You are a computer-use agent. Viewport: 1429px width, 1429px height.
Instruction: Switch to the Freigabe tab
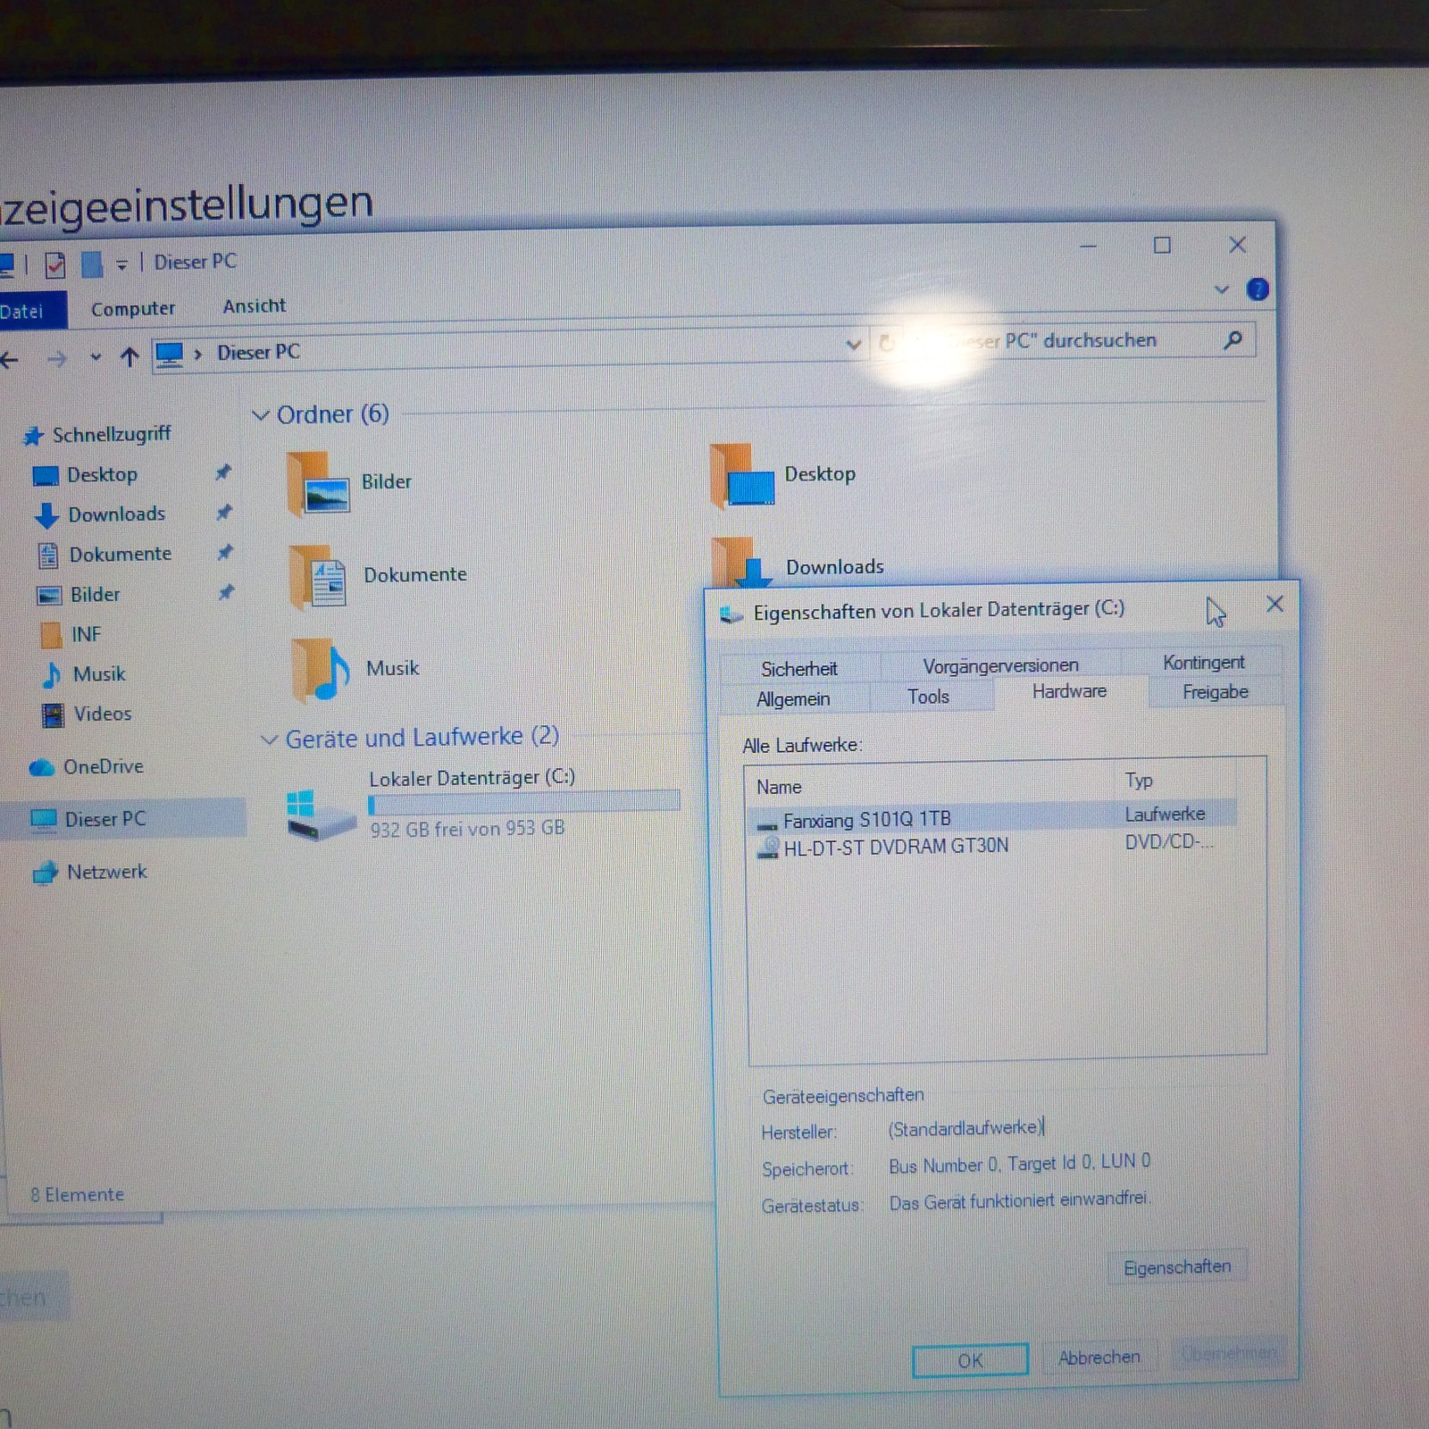(1216, 692)
